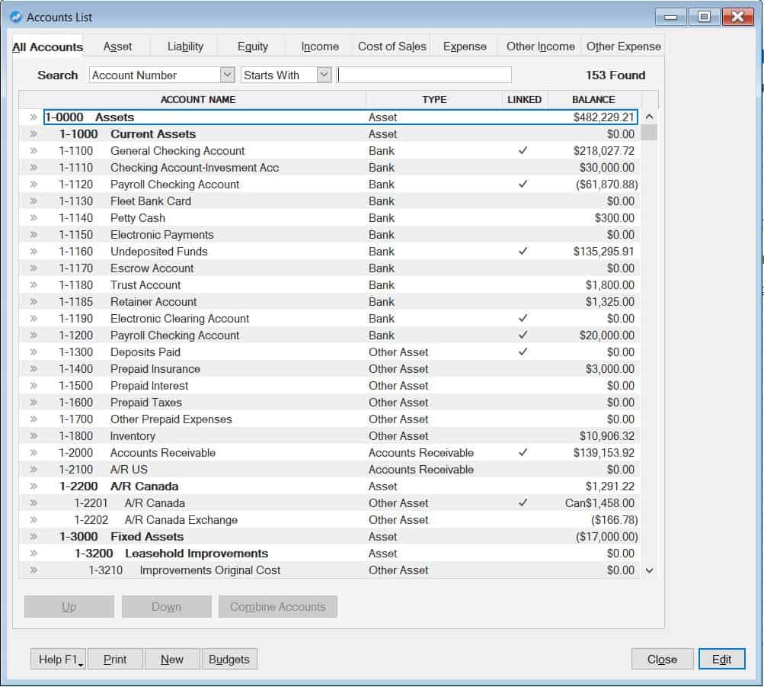Open the zoom arrow for Prepaid Taxes

point(33,403)
